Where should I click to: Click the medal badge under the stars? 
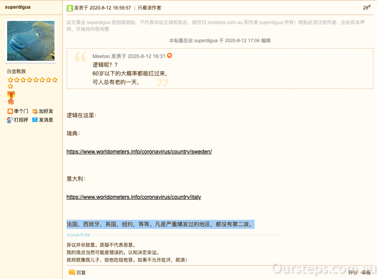click(x=11, y=98)
